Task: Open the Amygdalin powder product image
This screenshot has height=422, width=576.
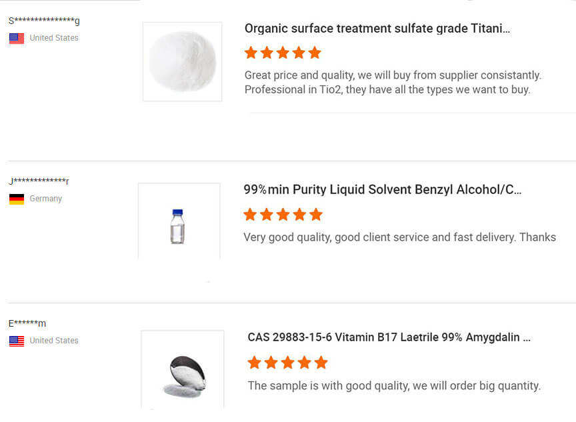Action: pyautogui.click(x=183, y=369)
